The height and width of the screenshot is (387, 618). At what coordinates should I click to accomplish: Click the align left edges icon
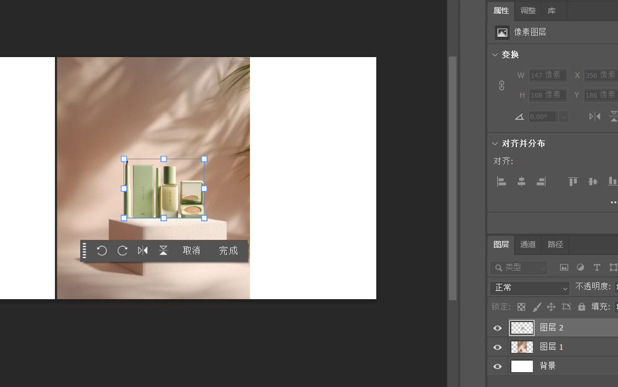[x=501, y=182]
